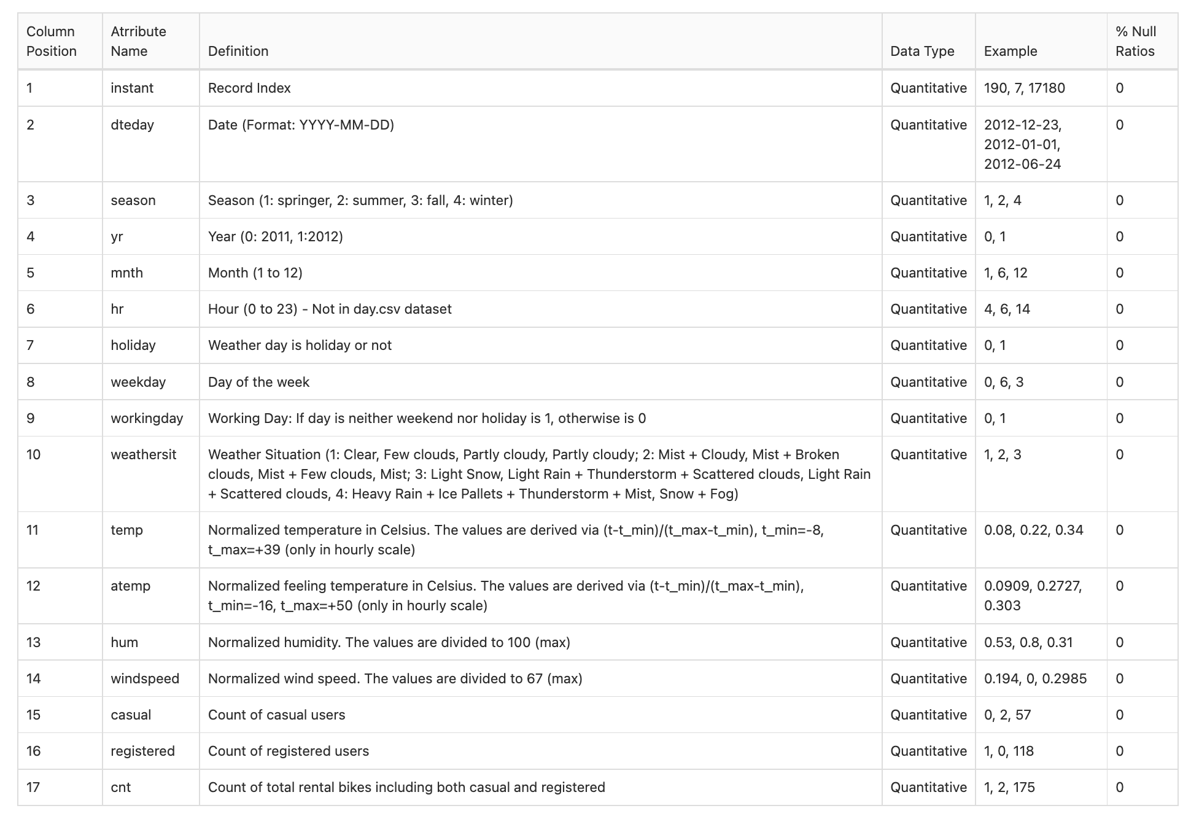1191x819 pixels.
Task: Click the windspeed attribute name
Action: point(145,678)
